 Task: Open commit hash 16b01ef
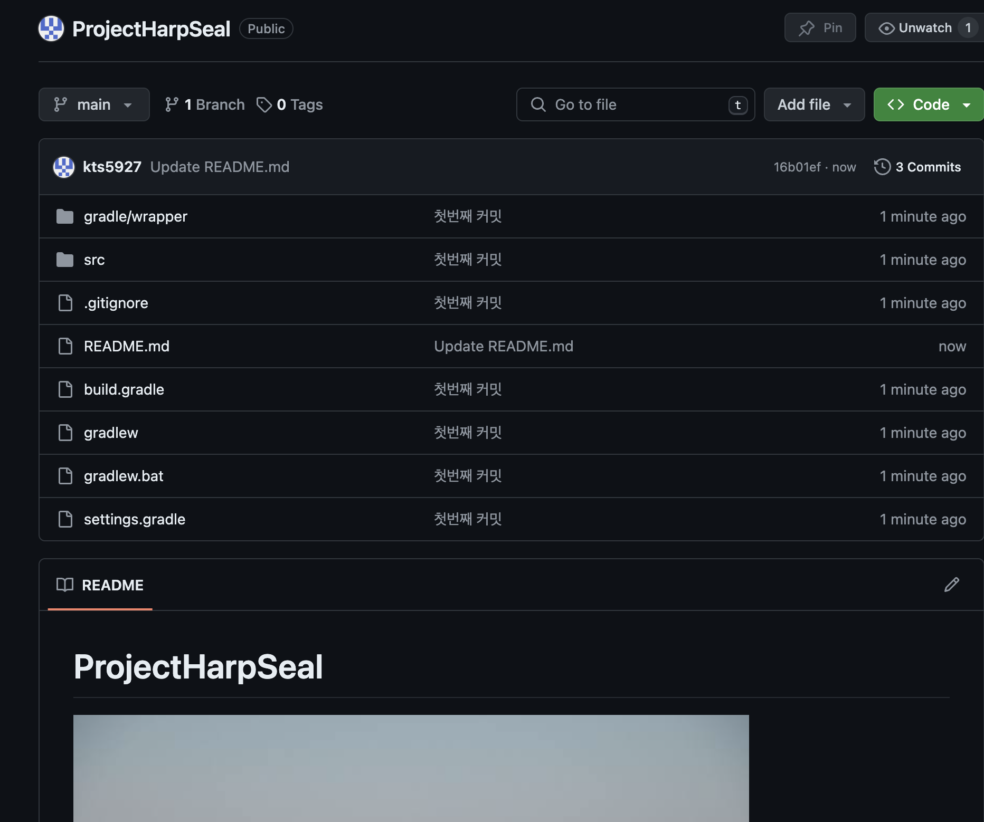tap(797, 167)
